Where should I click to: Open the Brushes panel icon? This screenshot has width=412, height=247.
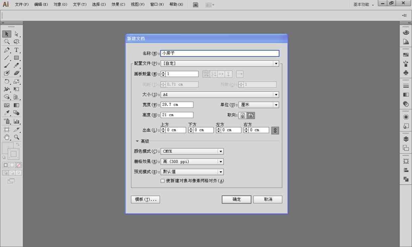tap(406, 64)
